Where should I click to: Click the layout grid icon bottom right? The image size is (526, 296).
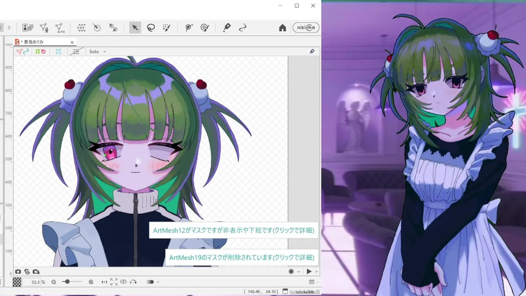click(312, 282)
